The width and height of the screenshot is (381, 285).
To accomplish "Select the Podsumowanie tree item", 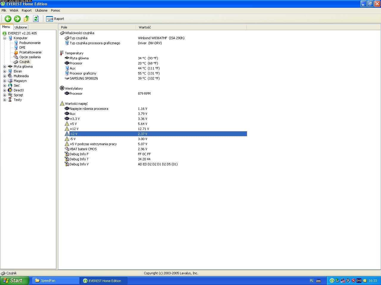I will (x=30, y=43).
